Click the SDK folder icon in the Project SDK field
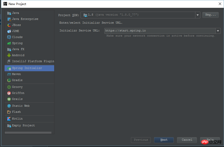224x147 pixels. [85, 15]
